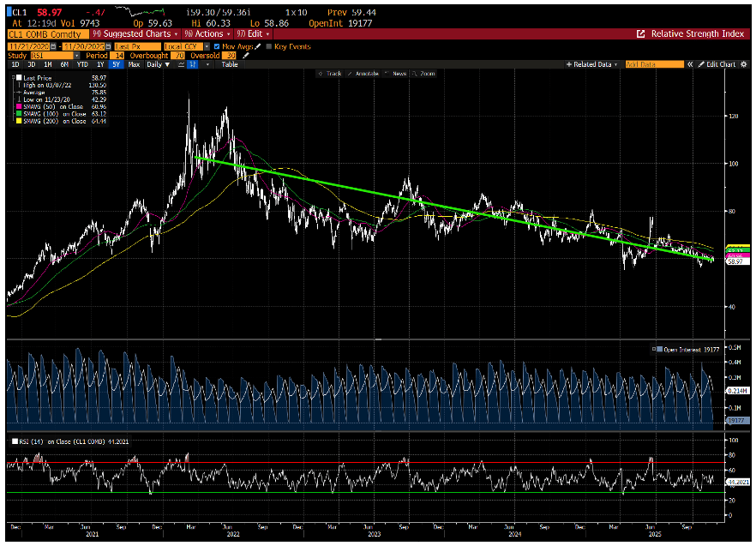Click the start date field 11/21/2020

(29, 46)
